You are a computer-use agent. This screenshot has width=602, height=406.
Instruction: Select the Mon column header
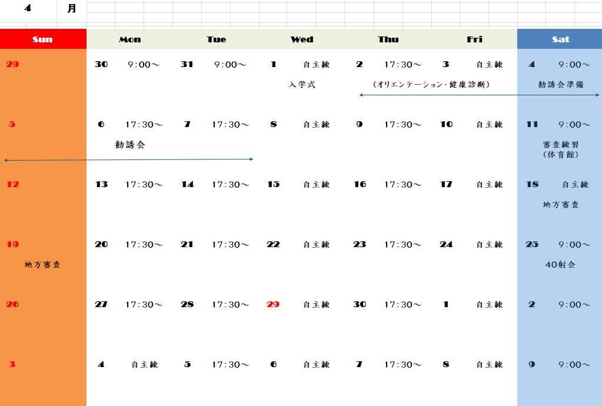tap(129, 39)
